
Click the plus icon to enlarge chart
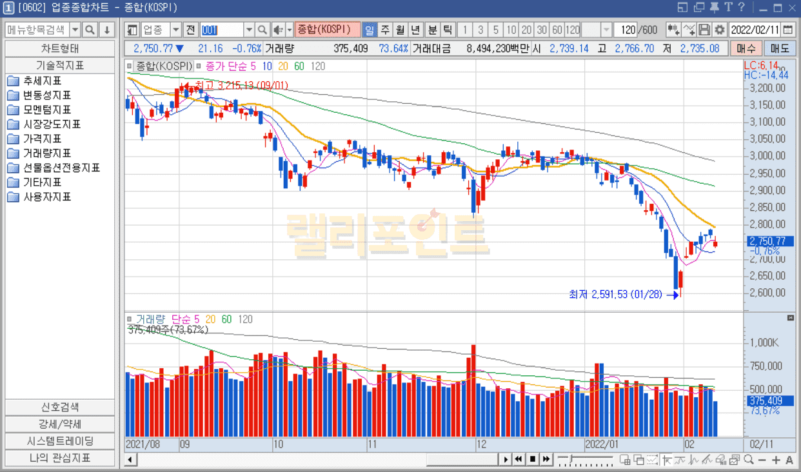coord(776,460)
